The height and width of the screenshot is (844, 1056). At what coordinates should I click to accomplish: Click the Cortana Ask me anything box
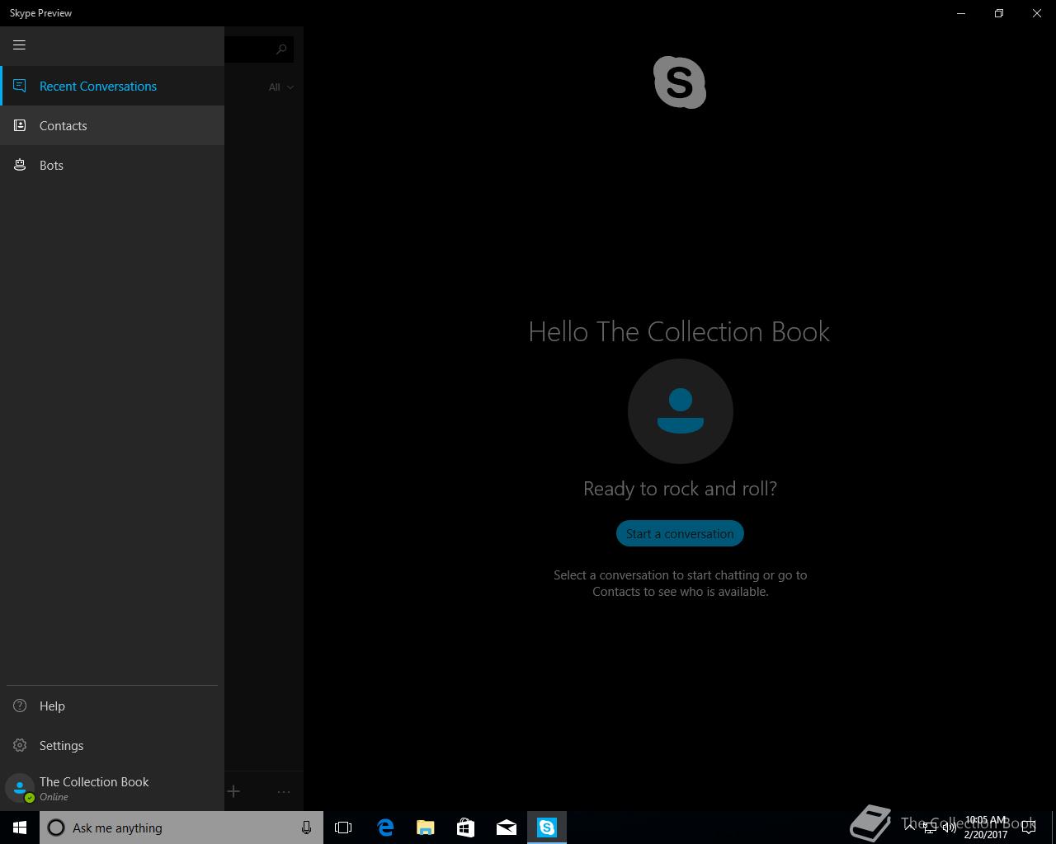point(181,828)
